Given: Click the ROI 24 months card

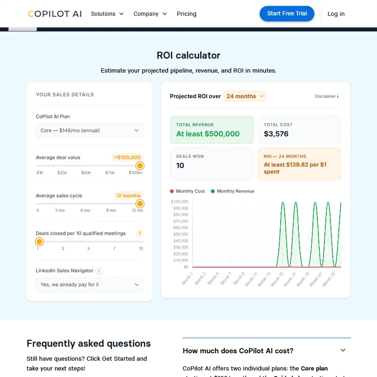Looking at the screenshot, I should pos(299,164).
